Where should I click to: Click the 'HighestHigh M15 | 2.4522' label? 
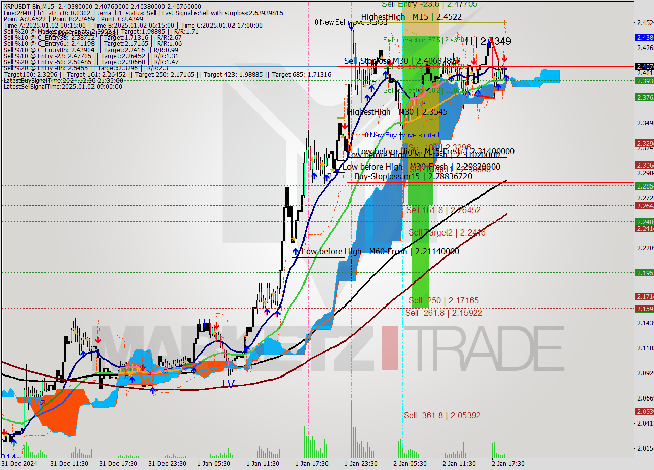tap(411, 17)
